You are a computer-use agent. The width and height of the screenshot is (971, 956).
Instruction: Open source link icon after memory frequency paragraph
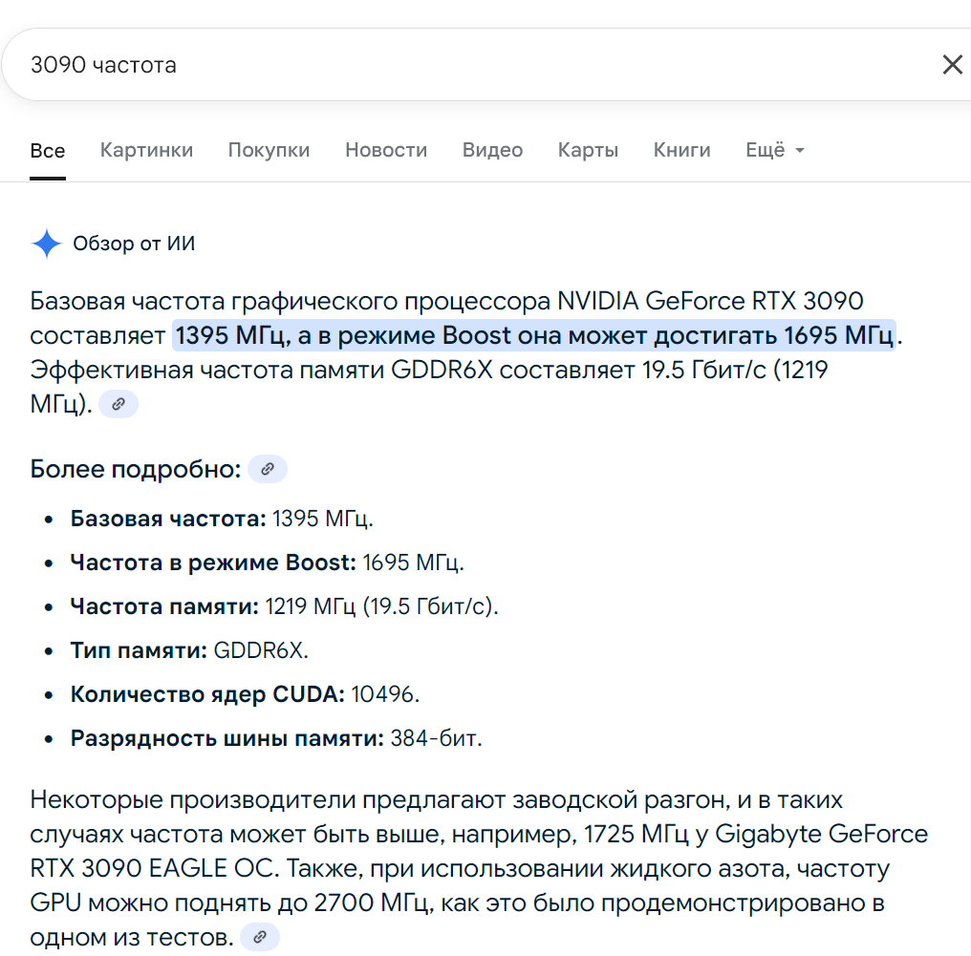click(x=119, y=404)
